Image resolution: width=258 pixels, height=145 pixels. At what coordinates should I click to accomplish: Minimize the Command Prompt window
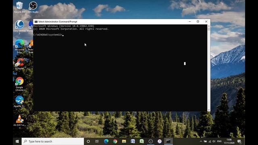click(190, 21)
